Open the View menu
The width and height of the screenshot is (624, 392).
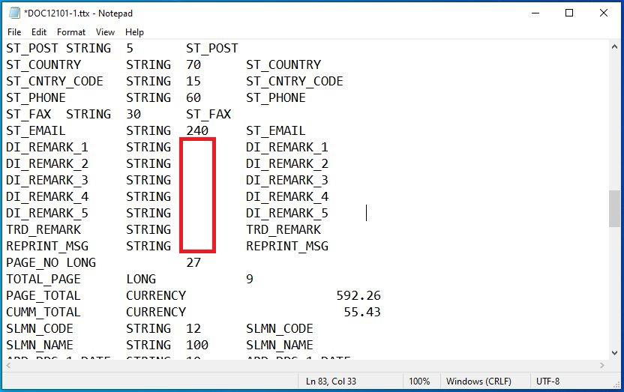tap(105, 32)
